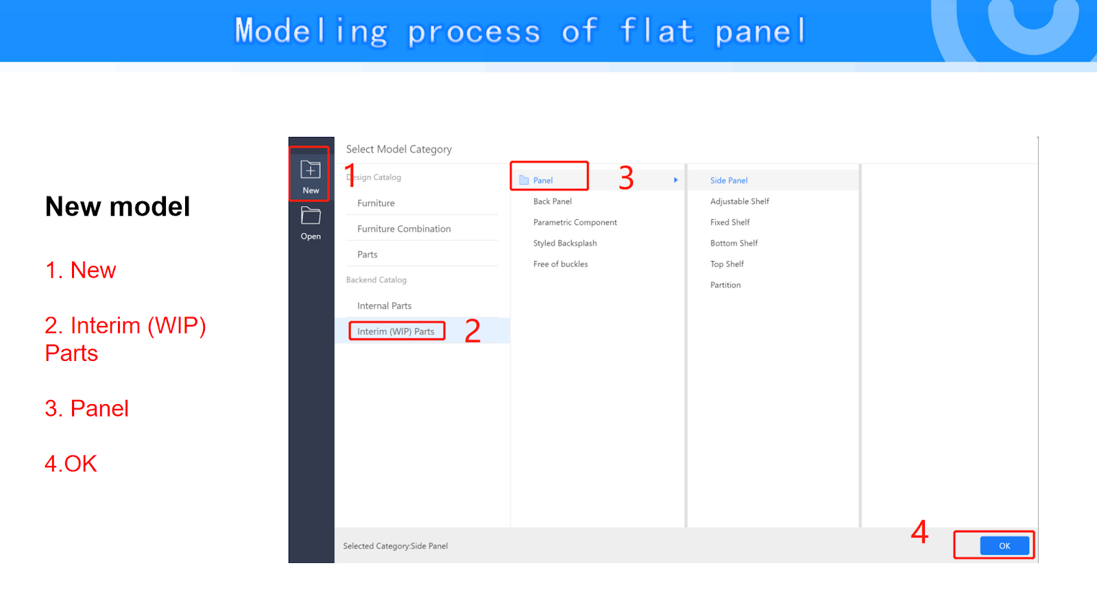The height and width of the screenshot is (609, 1097).
Task: Select Furniture Combination category
Action: tap(404, 229)
